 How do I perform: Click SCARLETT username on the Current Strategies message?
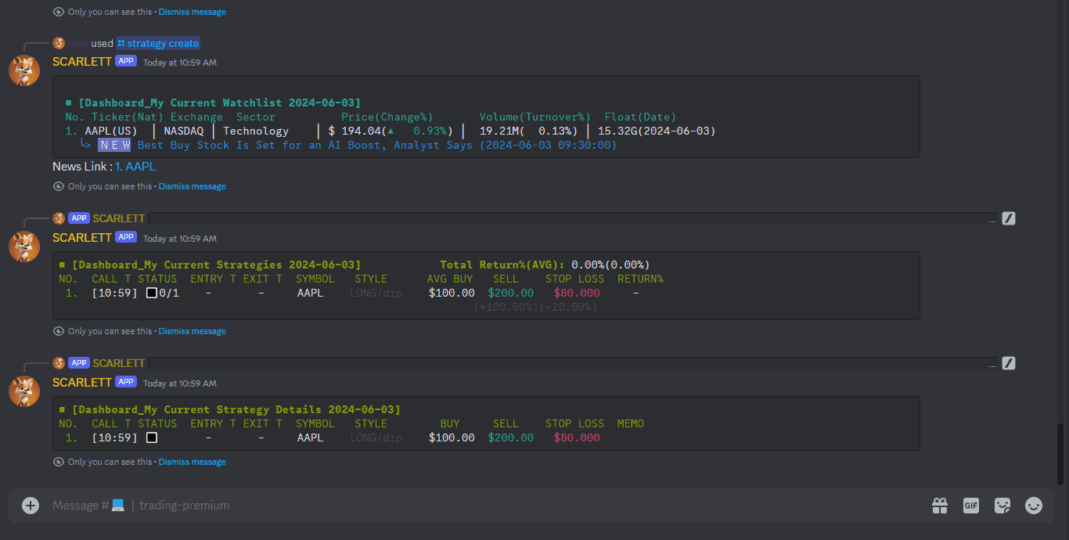82,238
